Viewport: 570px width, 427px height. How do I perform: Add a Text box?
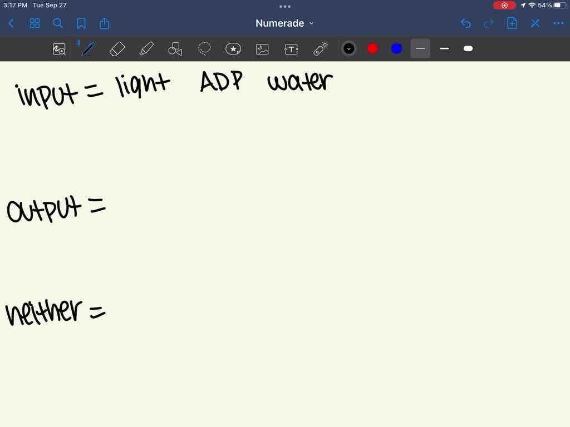point(291,48)
